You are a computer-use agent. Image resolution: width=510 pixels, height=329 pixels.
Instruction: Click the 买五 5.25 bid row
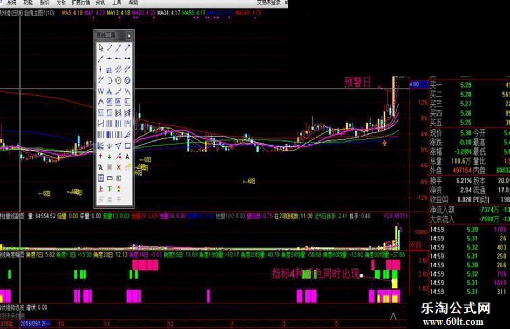click(x=470, y=123)
